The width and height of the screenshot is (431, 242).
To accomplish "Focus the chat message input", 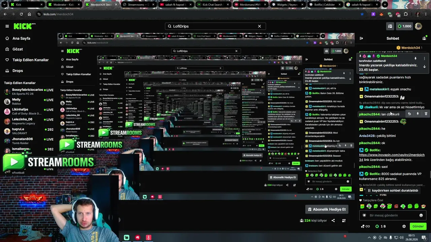I will [393, 215].
